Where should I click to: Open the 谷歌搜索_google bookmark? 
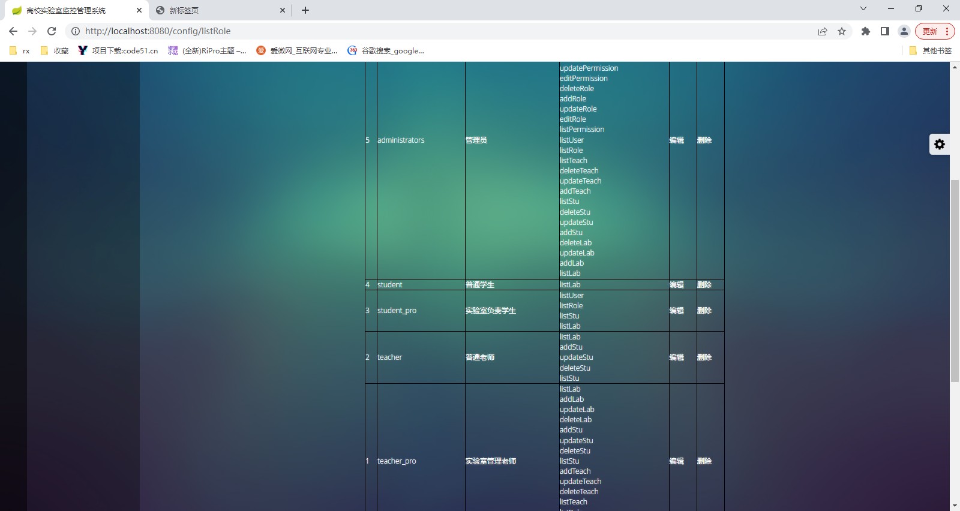coord(386,51)
